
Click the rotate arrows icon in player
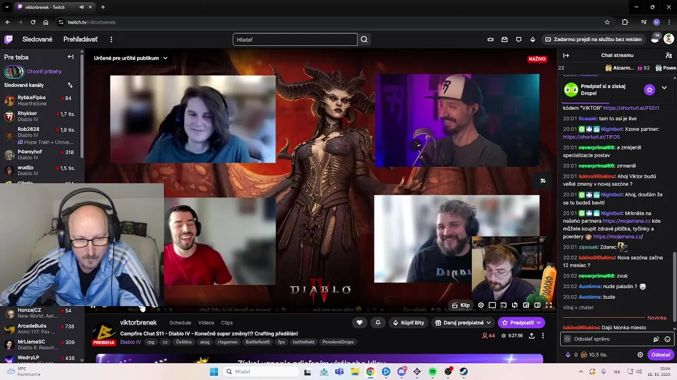click(x=515, y=305)
